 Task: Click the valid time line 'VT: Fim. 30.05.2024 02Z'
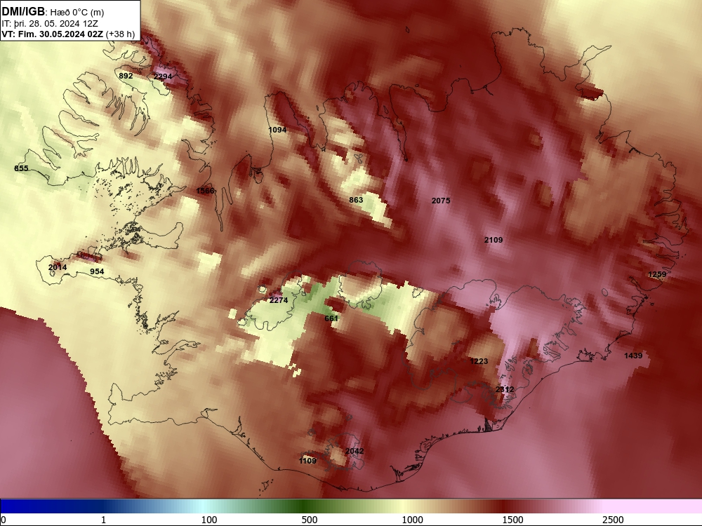point(53,34)
